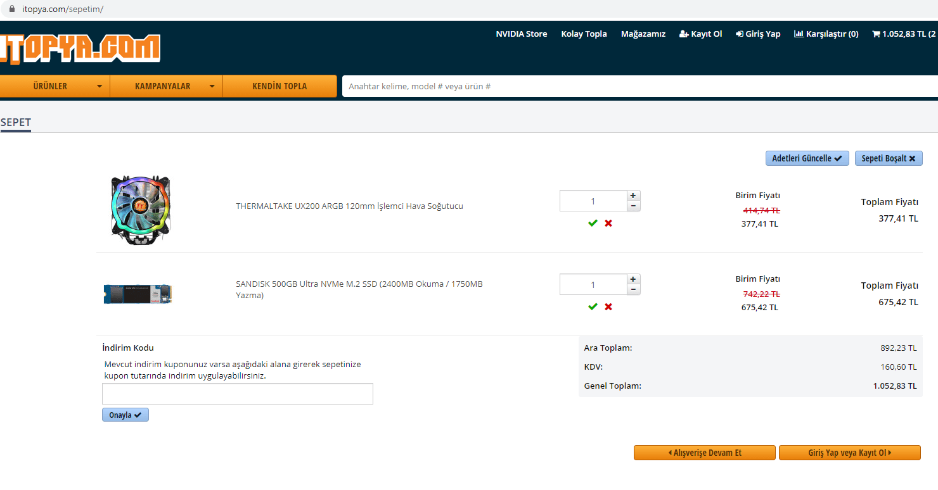Click Kayıt Ol to register
Image resolution: width=938 pixels, height=490 pixels.
701,34
